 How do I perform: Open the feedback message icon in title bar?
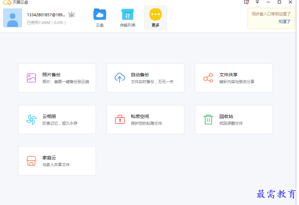(246, 2)
